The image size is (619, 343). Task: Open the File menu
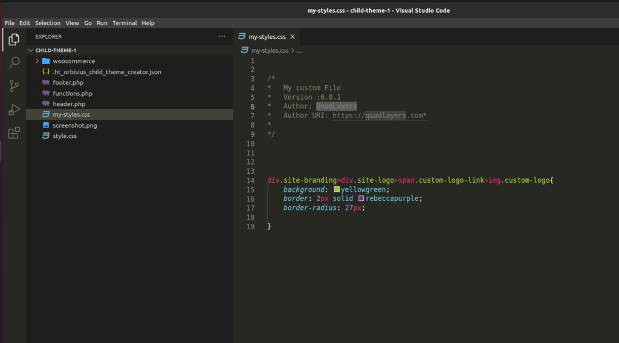[10, 23]
